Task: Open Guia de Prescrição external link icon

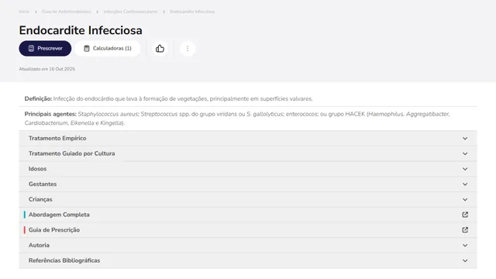Action: (x=465, y=230)
